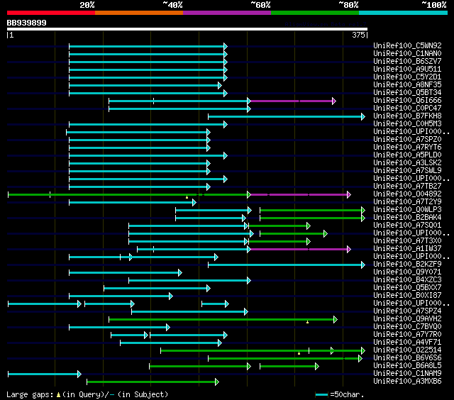Select the UniRef100_C7BVQ0 label

pyautogui.click(x=407, y=327)
